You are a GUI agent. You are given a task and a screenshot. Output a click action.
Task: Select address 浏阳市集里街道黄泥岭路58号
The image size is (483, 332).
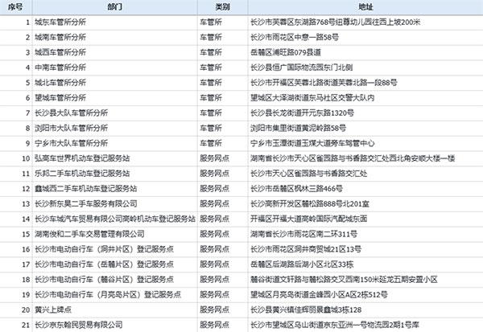click(x=298, y=128)
